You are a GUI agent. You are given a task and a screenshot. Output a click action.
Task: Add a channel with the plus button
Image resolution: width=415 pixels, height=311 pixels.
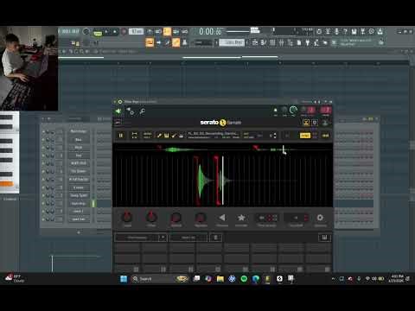(x=79, y=232)
